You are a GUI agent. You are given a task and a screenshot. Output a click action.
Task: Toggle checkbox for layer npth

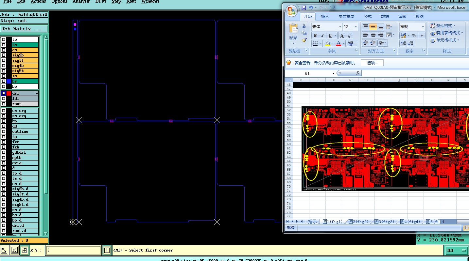coord(4,158)
